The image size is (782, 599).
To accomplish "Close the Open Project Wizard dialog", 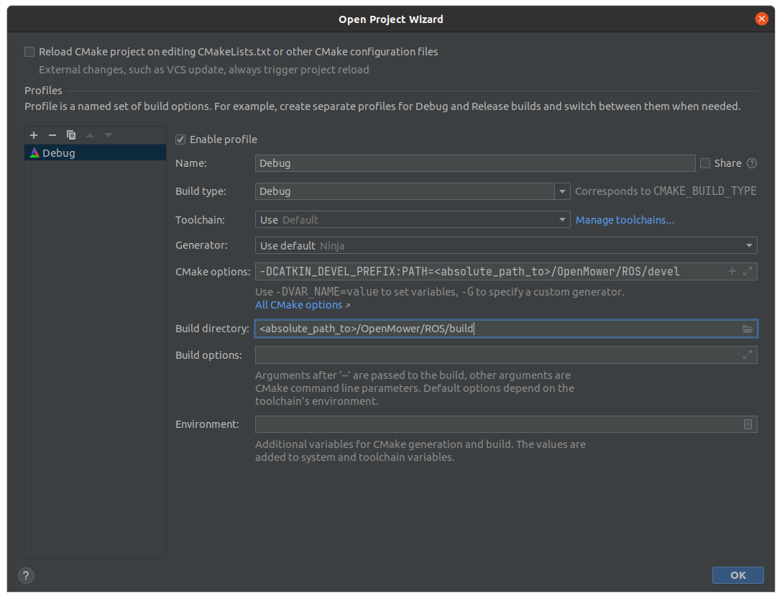I will tap(762, 19).
